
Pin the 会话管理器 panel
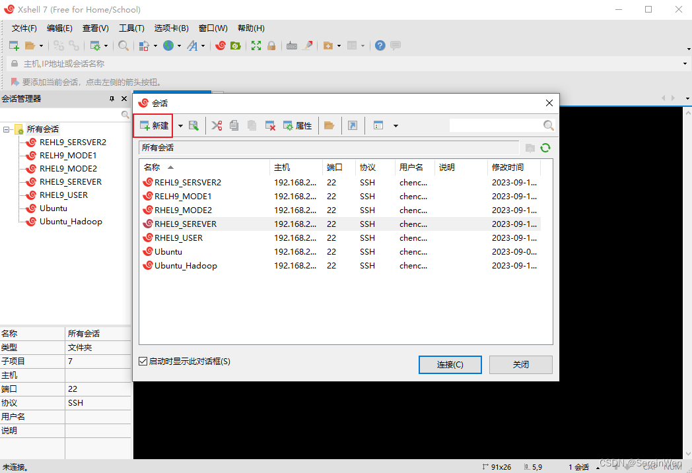tap(112, 99)
